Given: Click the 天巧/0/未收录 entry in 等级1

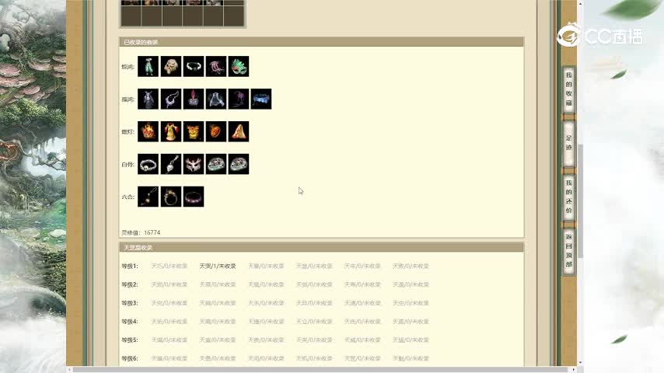Looking at the screenshot, I should click(x=169, y=267).
